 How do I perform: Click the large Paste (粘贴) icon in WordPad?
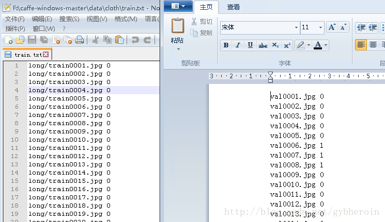tap(178, 26)
